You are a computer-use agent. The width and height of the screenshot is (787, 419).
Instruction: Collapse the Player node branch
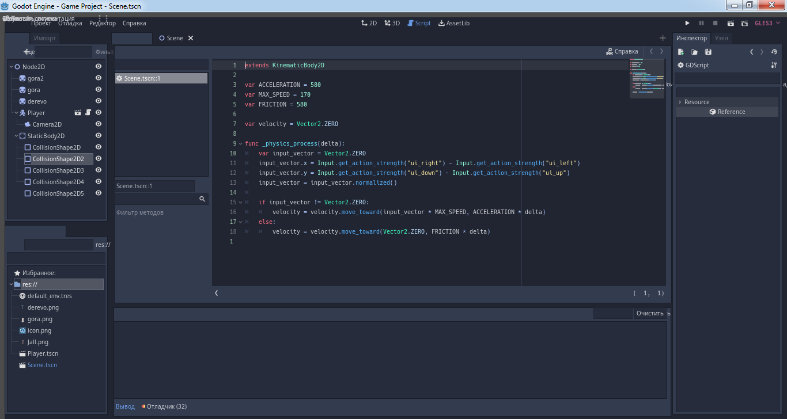tap(16, 113)
